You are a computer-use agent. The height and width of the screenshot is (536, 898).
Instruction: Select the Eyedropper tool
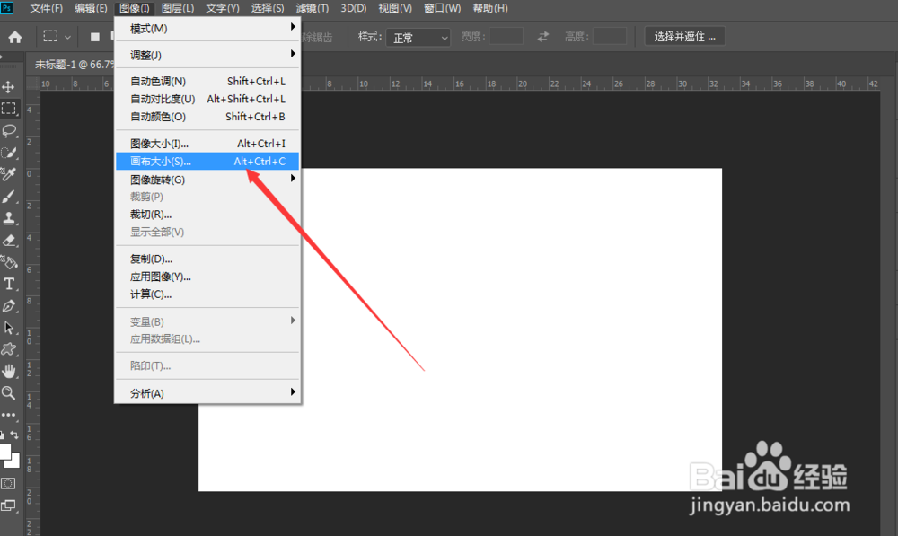click(x=9, y=174)
